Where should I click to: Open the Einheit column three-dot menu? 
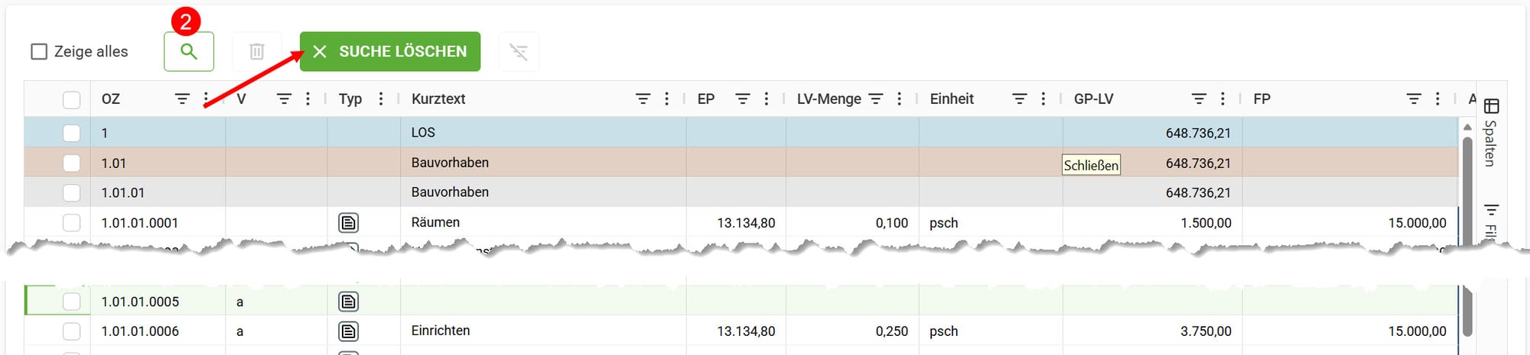[1043, 99]
